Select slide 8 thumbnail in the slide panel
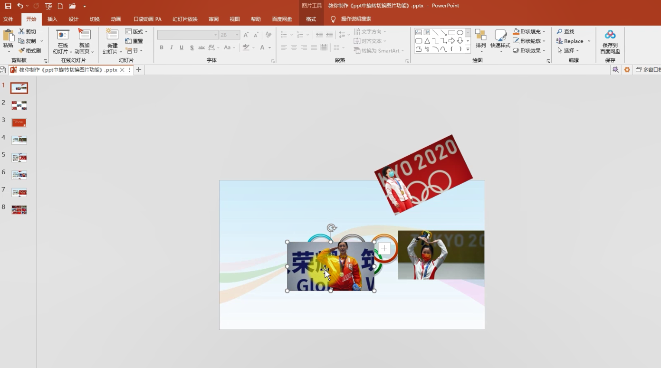The width and height of the screenshot is (661, 368). coord(19,209)
